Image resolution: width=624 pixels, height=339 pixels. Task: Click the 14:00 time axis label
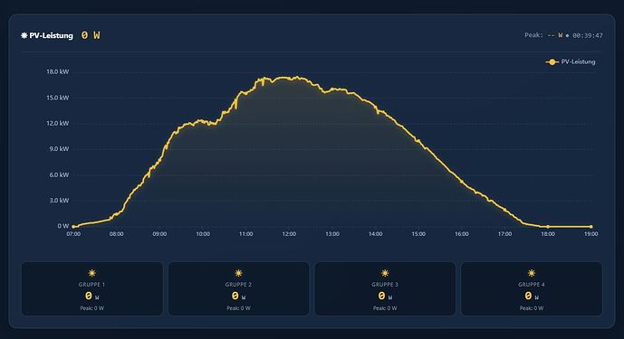pyautogui.click(x=375, y=234)
